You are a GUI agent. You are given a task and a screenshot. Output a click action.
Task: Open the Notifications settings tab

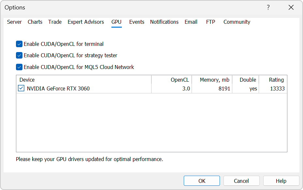[164, 22]
